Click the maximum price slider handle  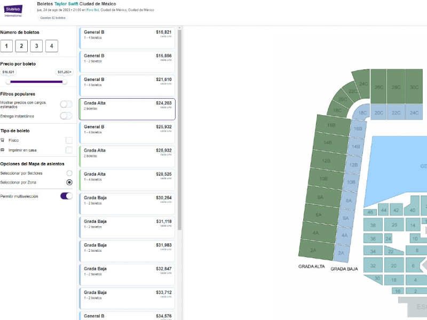click(x=65, y=82)
